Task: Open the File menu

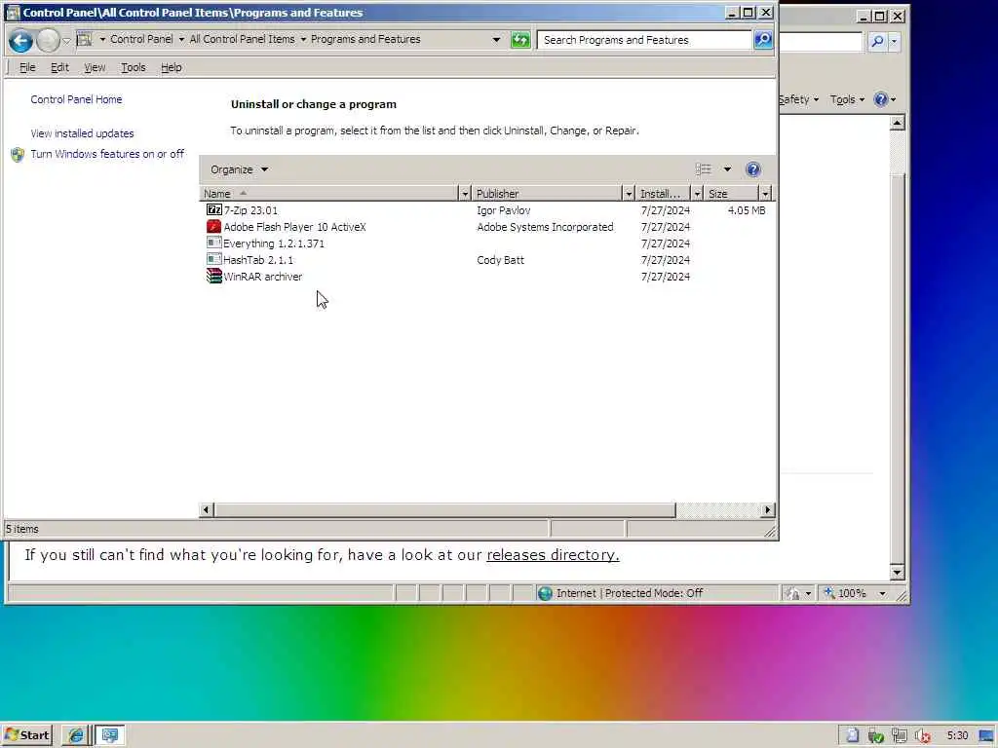Action: (27, 67)
